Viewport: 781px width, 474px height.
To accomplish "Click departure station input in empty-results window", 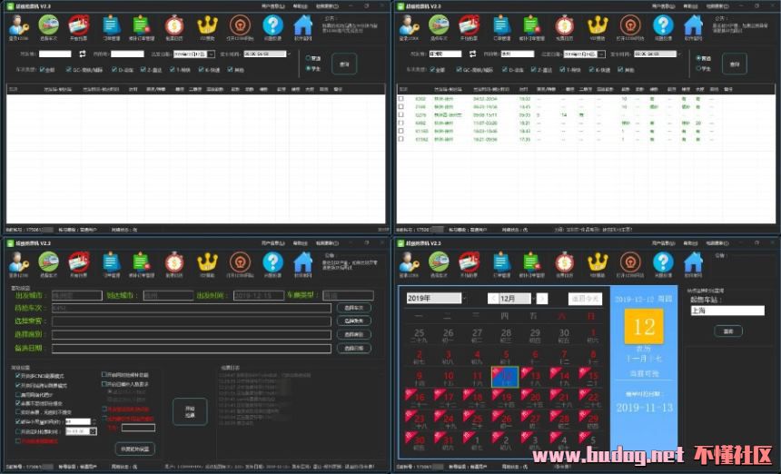I will coord(55,54).
